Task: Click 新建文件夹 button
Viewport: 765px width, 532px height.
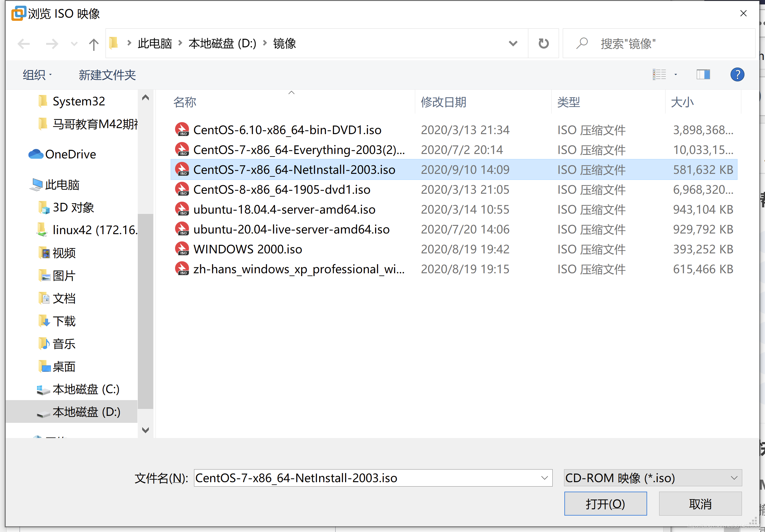Action: pos(107,75)
